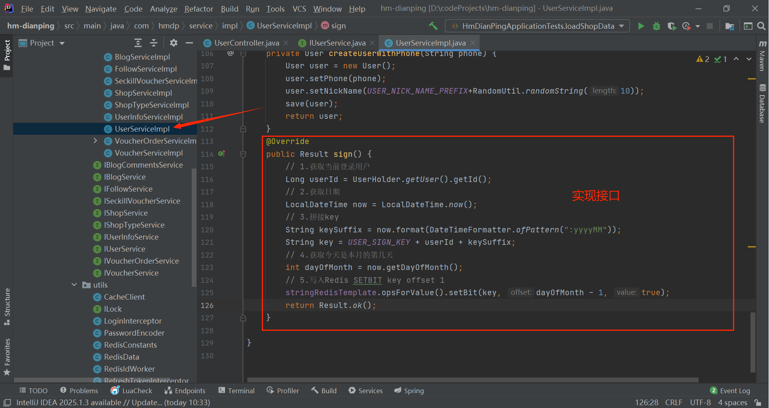Viewport: 769px width, 408px height.
Task: Click the Search Everywhere magnifier icon
Action: click(761, 26)
